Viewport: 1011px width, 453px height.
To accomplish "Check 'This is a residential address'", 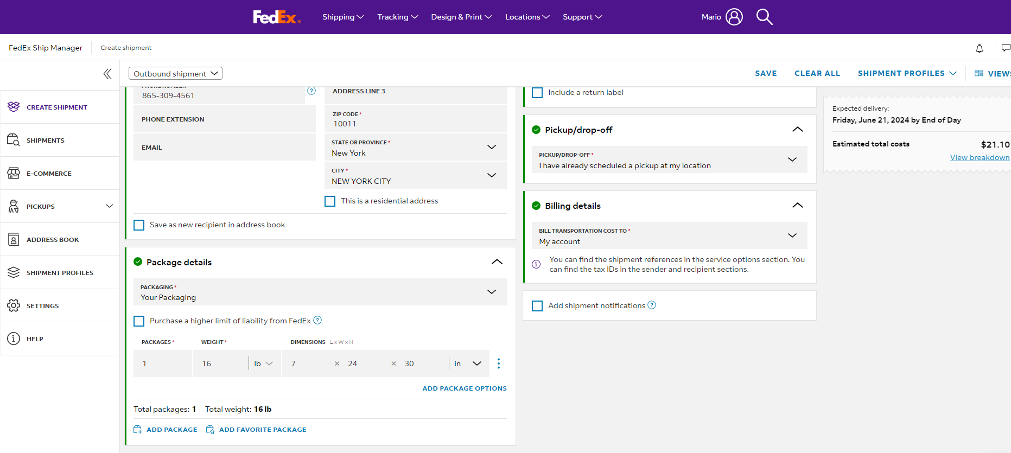I will tap(330, 201).
